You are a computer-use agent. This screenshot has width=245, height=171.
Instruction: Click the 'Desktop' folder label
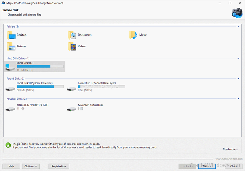tap(21, 35)
